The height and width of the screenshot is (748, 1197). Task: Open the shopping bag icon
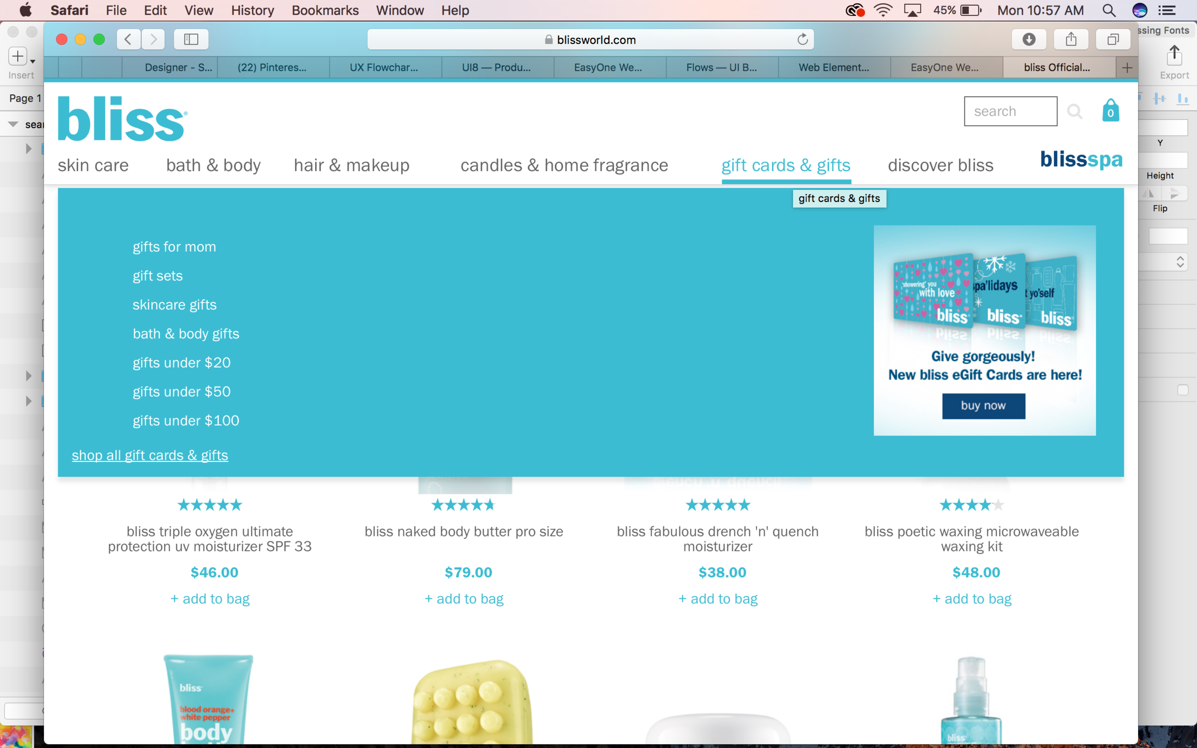click(1110, 111)
